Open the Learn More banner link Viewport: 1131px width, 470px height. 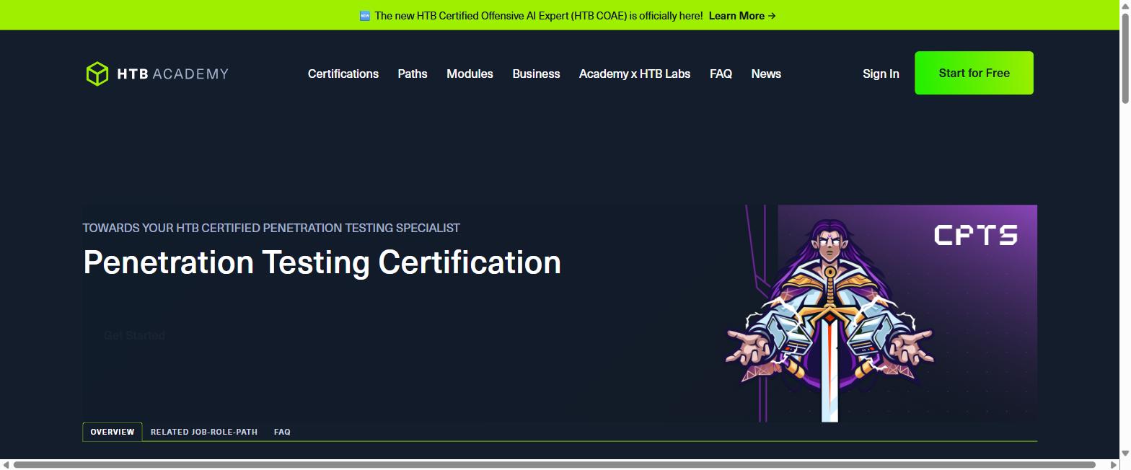click(742, 16)
